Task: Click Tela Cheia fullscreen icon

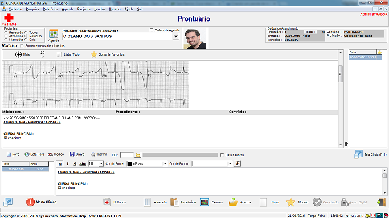Action: pos(358,154)
